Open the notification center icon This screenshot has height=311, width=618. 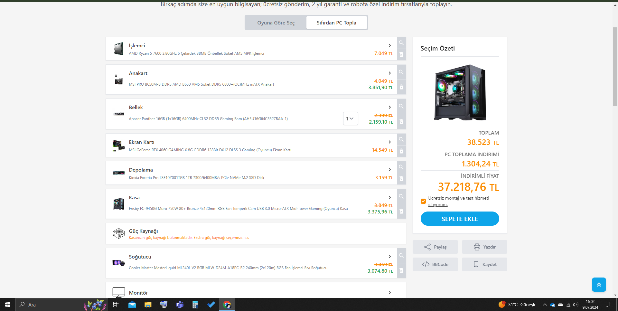[x=607, y=305]
